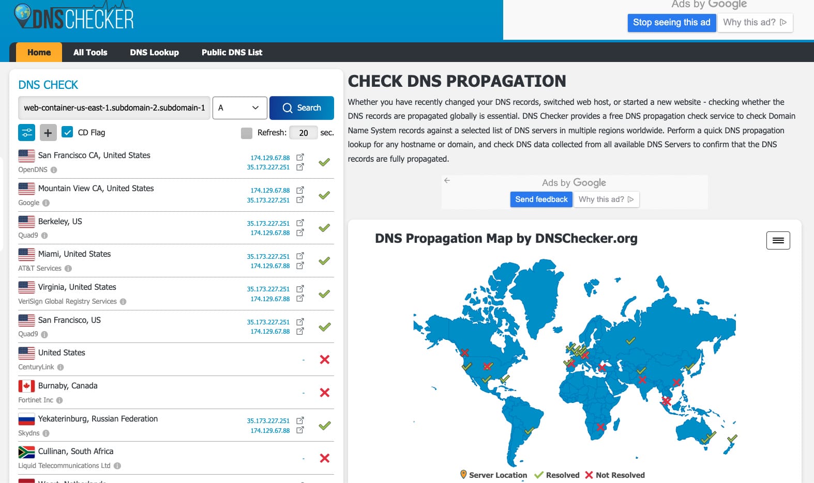
Task: Go to the Home tab
Action: coord(39,52)
